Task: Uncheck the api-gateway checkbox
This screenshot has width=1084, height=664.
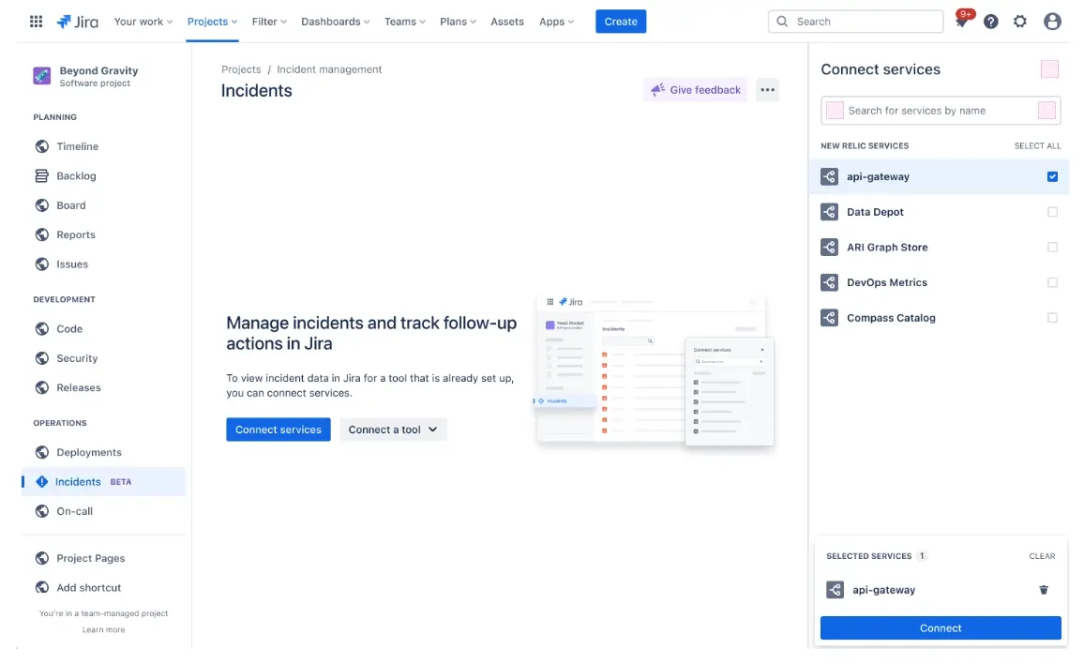Action: point(1052,176)
